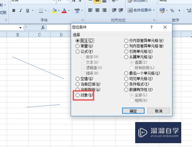Apply percent style
192x147 pixels.
click(172, 10)
